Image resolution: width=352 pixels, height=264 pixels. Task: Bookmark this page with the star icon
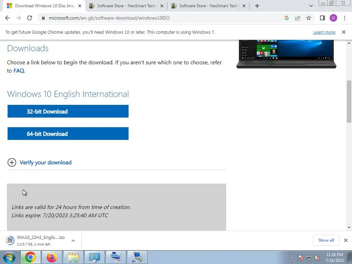coord(309,18)
